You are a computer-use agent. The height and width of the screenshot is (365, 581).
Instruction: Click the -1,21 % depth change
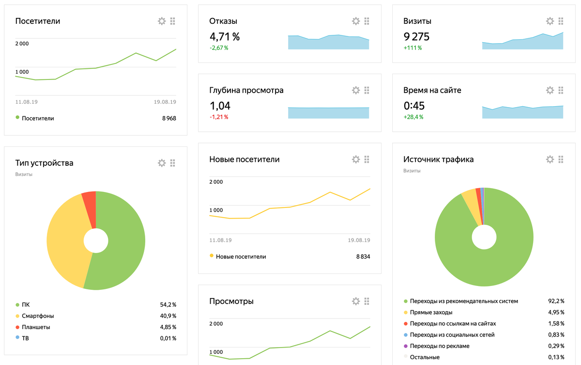click(219, 117)
